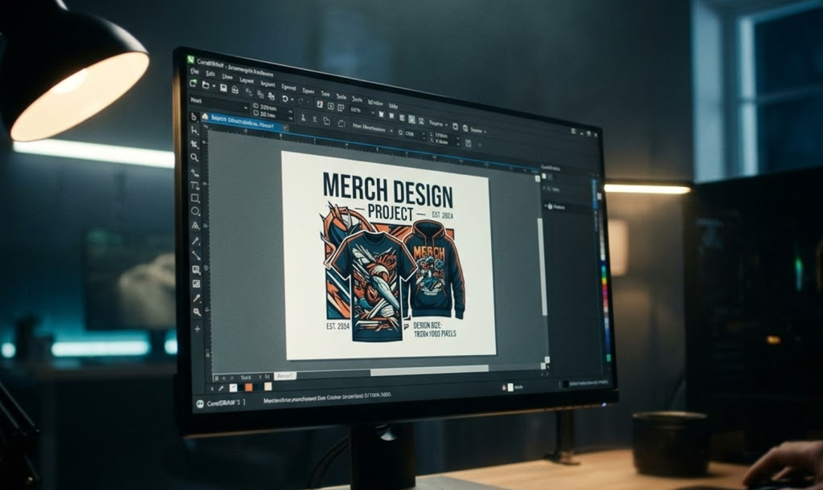Undo the last action via the Undo arrow
Image resolution: width=823 pixels, height=490 pixels.
pyautogui.click(x=285, y=99)
